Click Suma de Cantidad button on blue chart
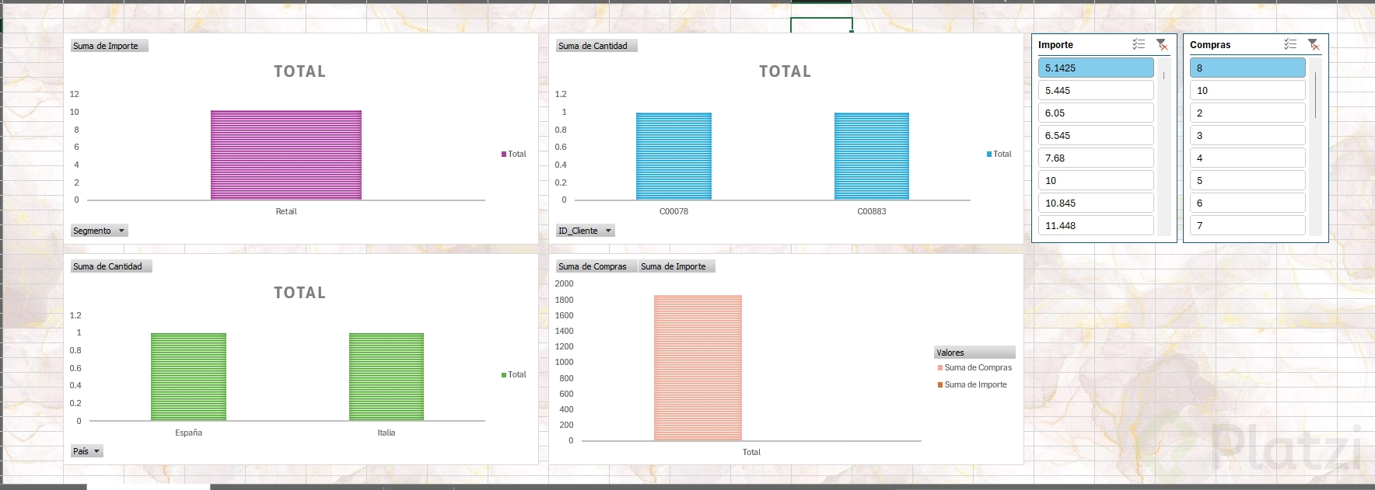1375x490 pixels. (x=597, y=46)
